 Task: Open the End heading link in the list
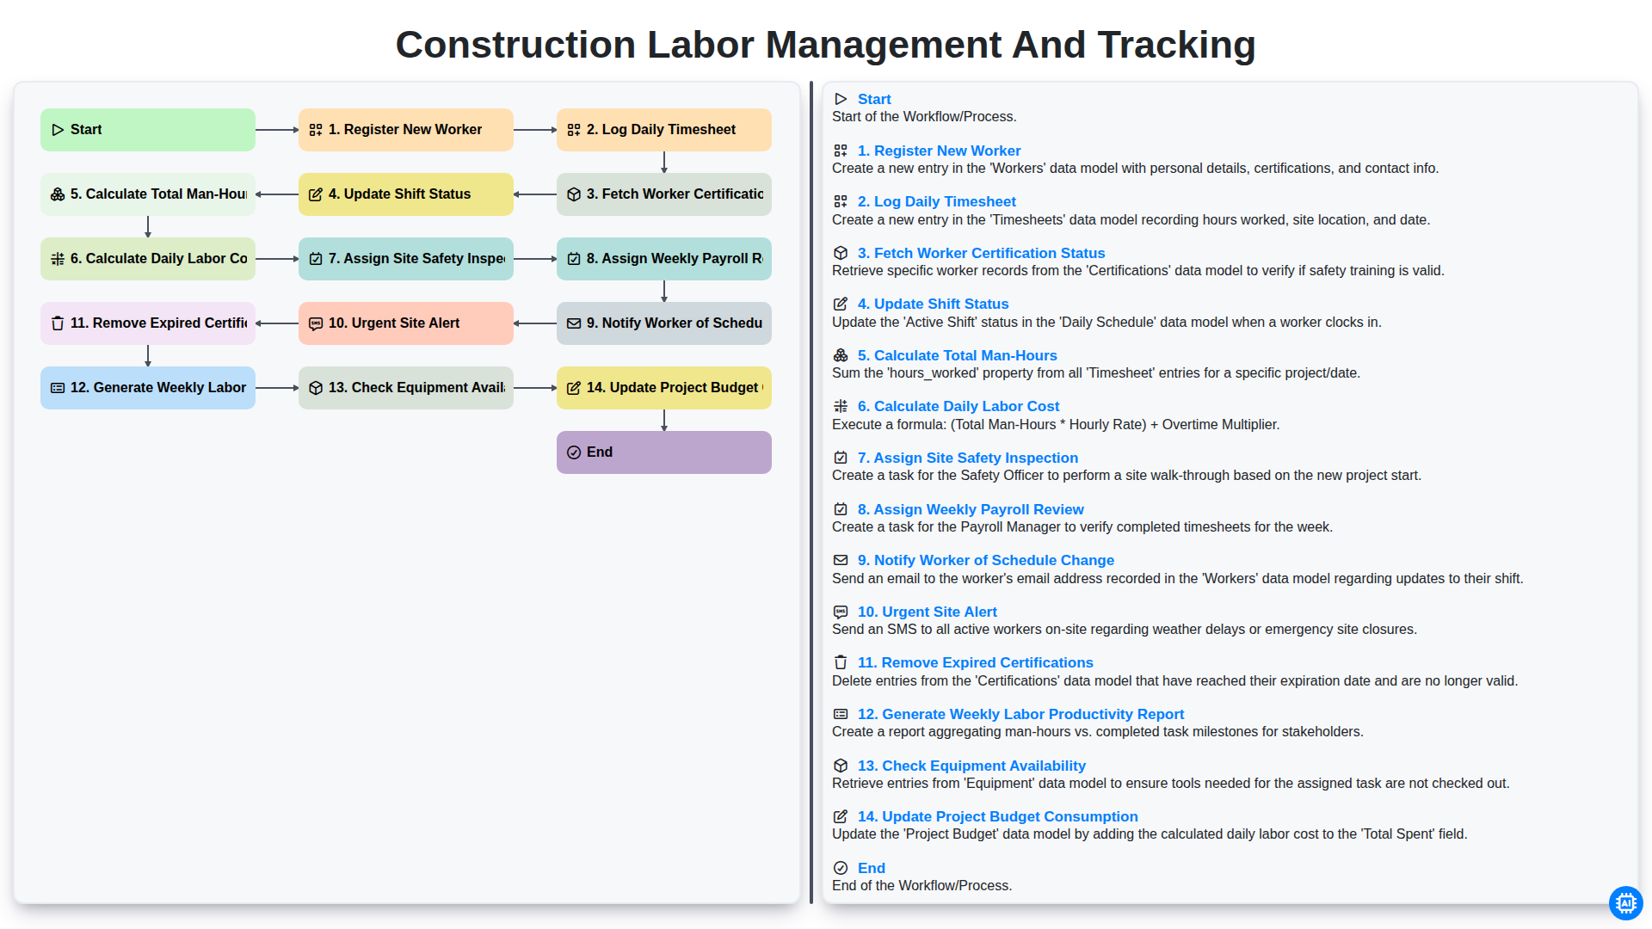click(871, 868)
